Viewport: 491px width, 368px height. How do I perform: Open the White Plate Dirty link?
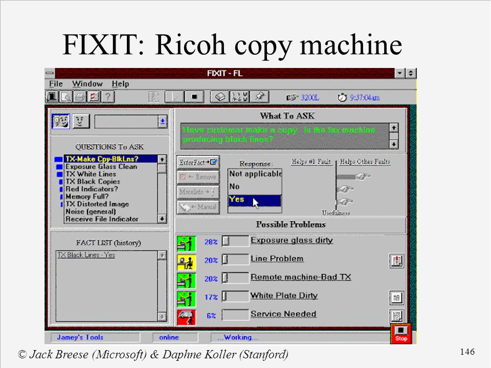284,296
